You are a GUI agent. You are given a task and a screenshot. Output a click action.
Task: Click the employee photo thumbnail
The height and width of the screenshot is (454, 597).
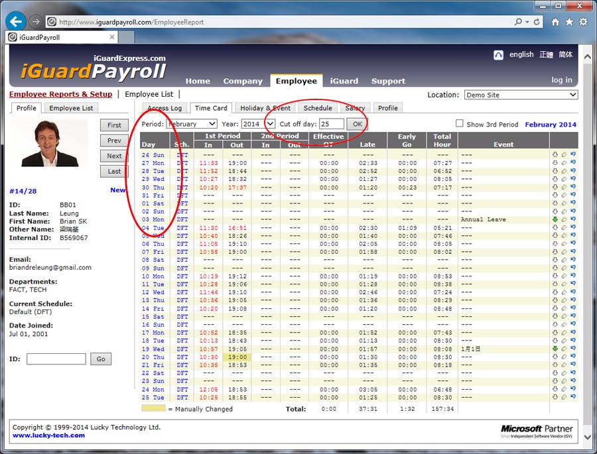pos(48,142)
